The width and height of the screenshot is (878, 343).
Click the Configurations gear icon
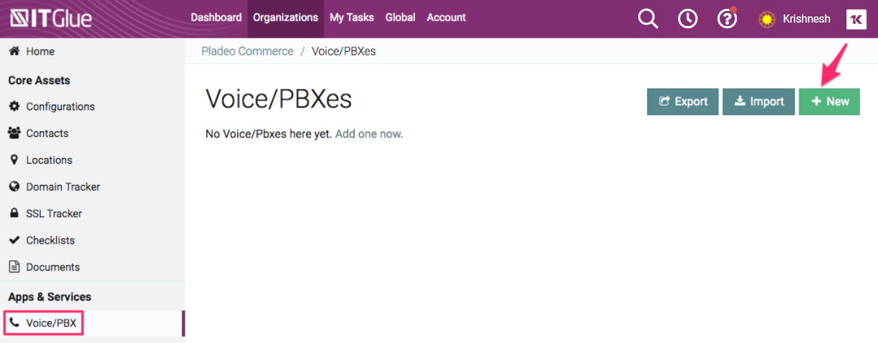tap(14, 107)
